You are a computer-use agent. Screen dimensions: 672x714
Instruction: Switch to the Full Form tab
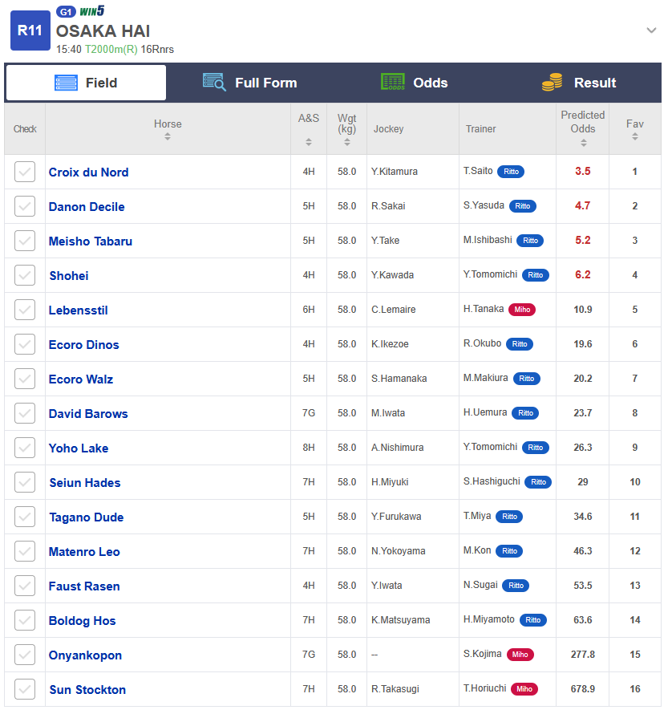click(x=250, y=83)
